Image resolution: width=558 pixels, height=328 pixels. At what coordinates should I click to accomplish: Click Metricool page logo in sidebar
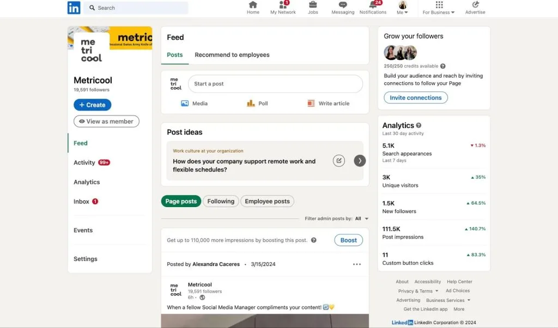point(91,50)
